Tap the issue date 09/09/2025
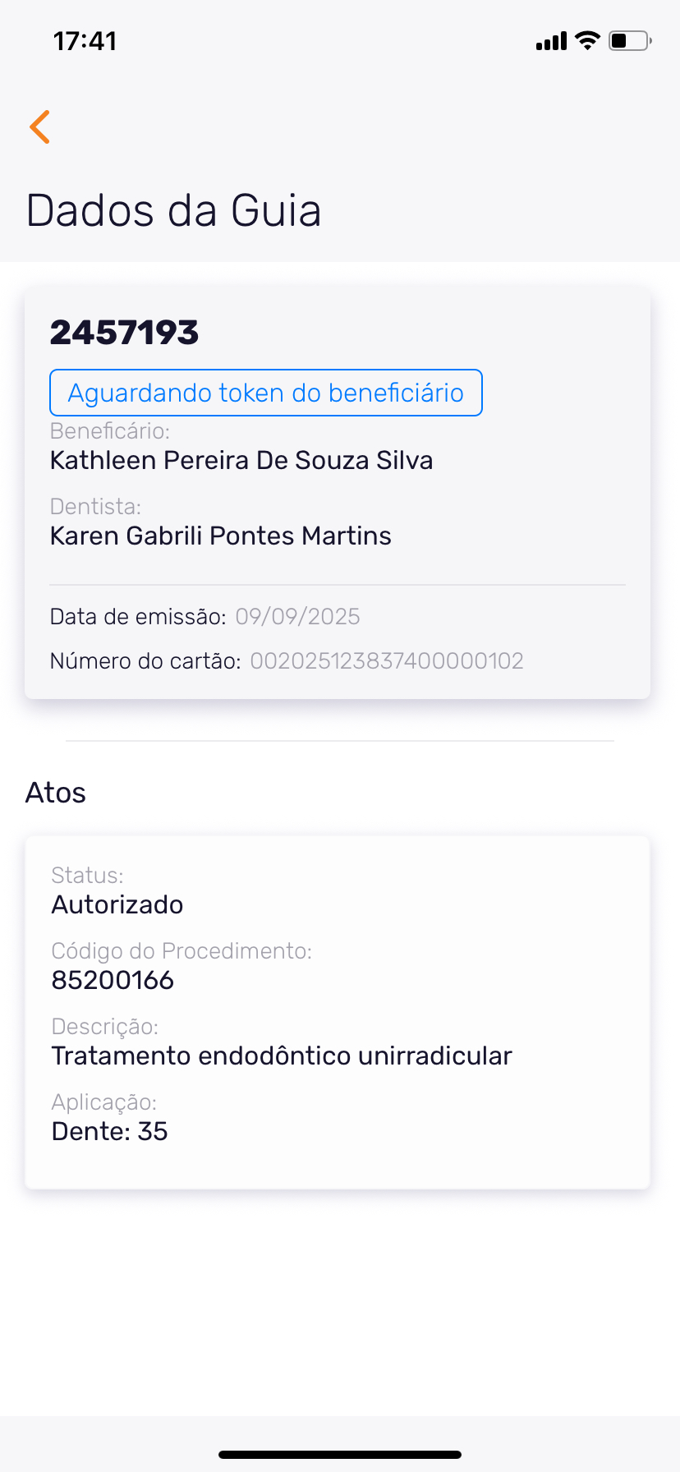The image size is (680, 1472). click(x=297, y=617)
